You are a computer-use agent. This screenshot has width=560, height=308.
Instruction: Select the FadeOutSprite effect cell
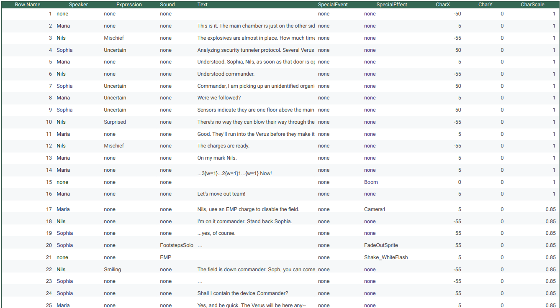pos(381,245)
